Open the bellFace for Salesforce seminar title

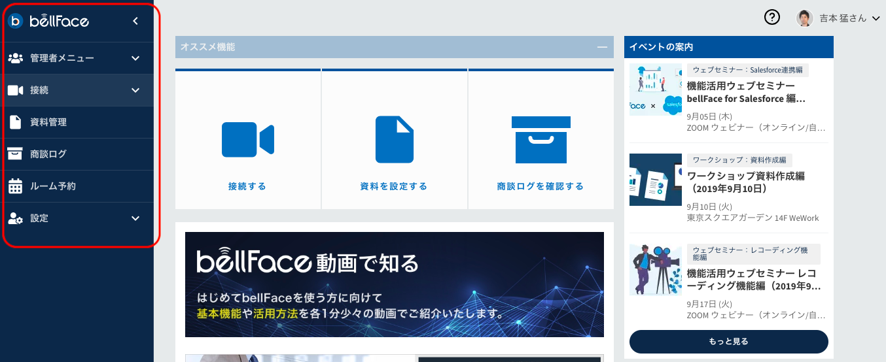pyautogui.click(x=746, y=92)
